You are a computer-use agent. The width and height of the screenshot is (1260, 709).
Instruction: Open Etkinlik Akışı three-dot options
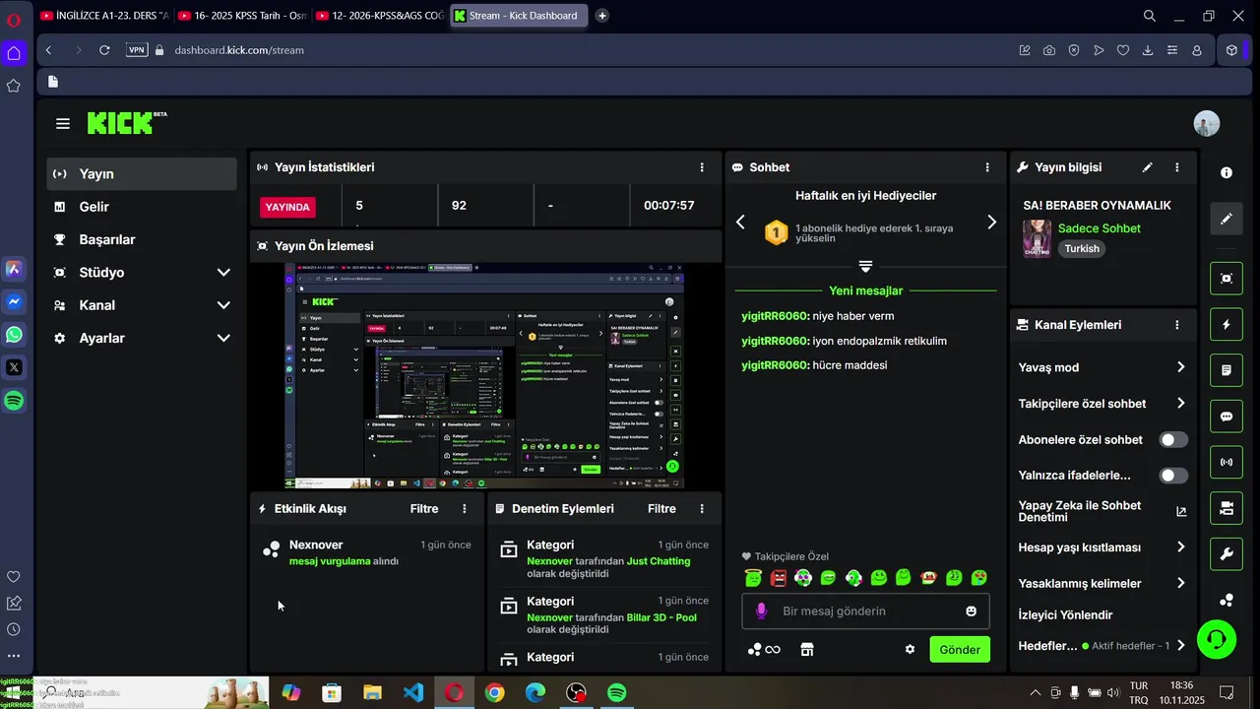tap(465, 509)
